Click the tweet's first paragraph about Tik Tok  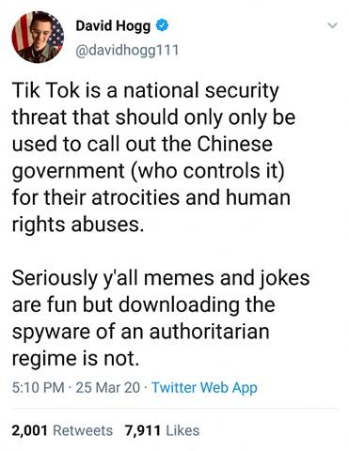coord(153,157)
